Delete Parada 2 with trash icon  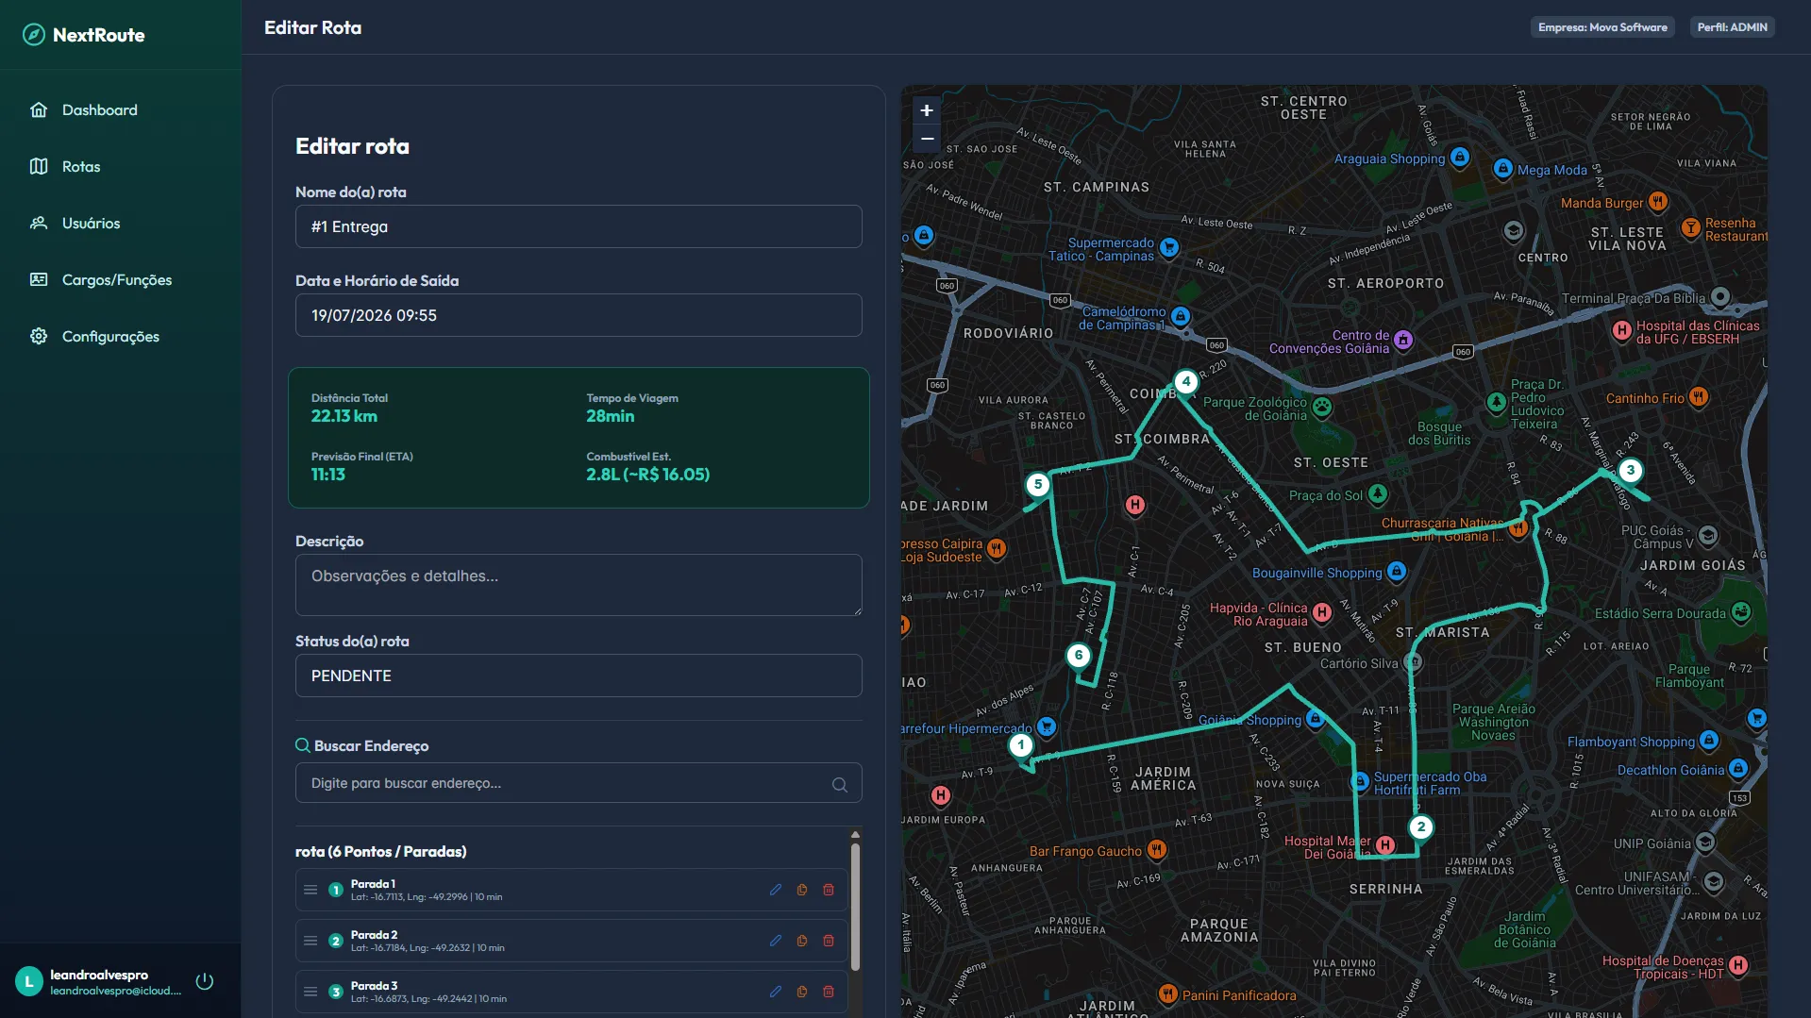click(829, 941)
